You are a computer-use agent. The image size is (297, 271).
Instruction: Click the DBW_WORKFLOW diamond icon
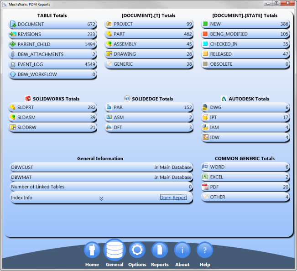click(13, 74)
